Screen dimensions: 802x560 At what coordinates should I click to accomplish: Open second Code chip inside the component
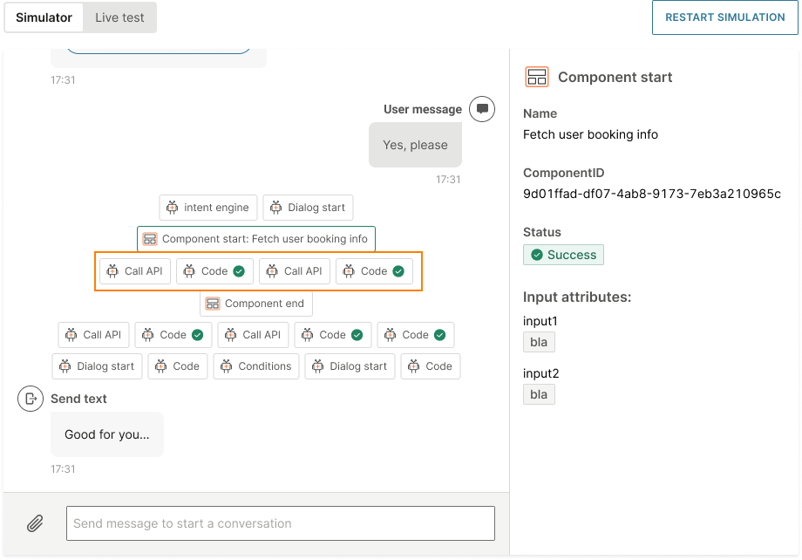(374, 271)
